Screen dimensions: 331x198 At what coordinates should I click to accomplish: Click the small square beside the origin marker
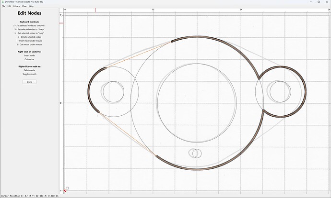67,188
